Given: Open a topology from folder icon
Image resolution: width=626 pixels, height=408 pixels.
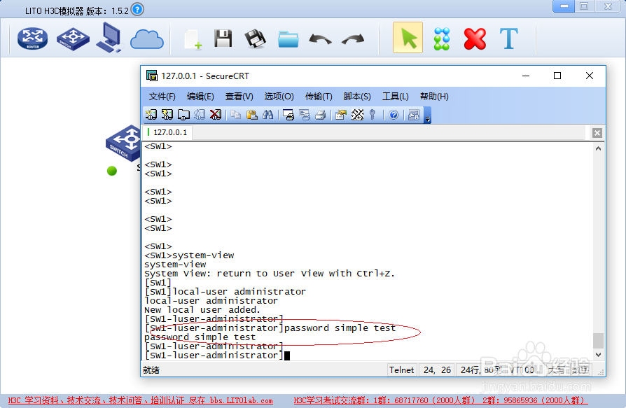Looking at the screenshot, I should coord(288,39).
